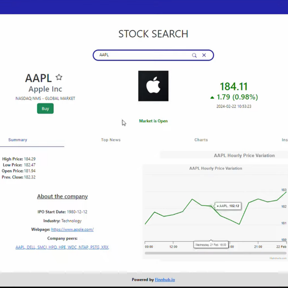The image size is (288, 288).
Task: Click the Low Price value 182.47
Action: pyautogui.click(x=30, y=165)
